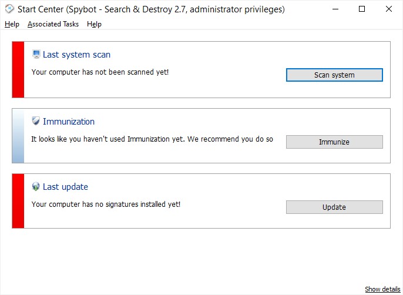Open the Help menu right of Associated Tasks

94,24
